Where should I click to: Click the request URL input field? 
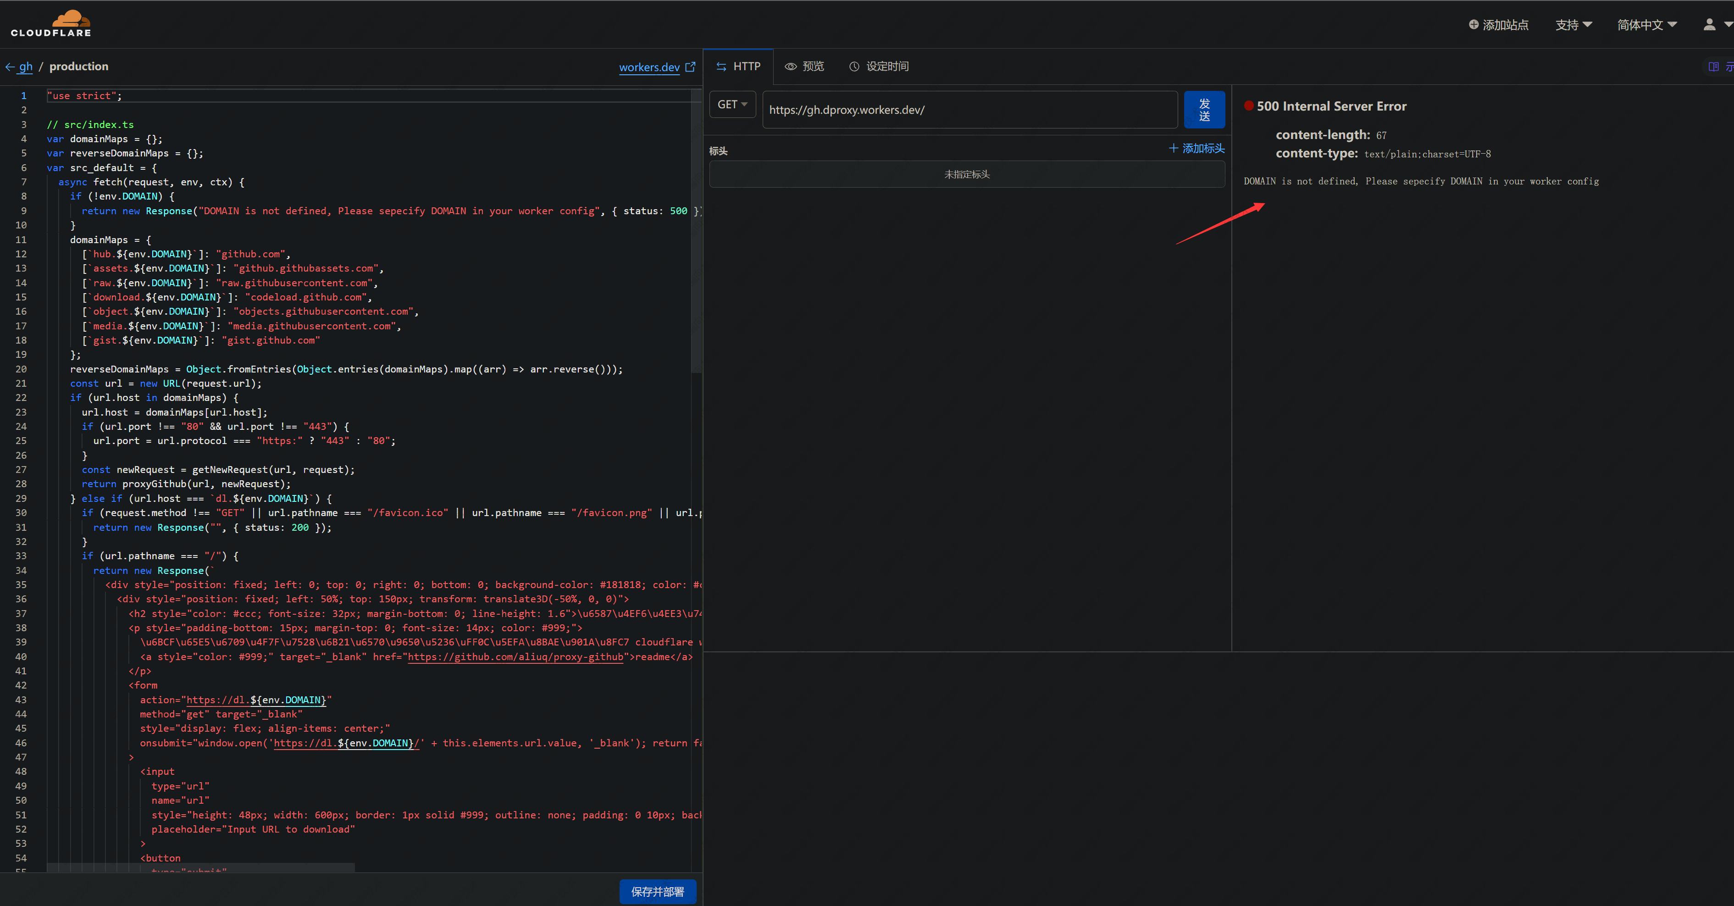click(970, 110)
